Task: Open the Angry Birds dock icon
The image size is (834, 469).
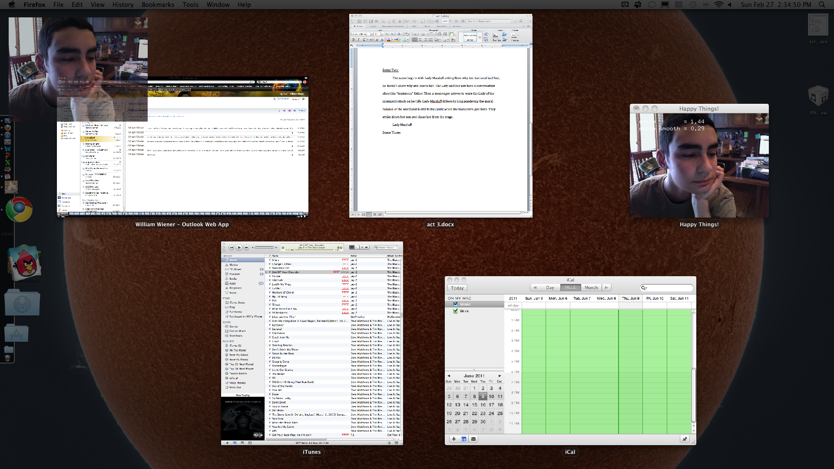Action: point(25,264)
